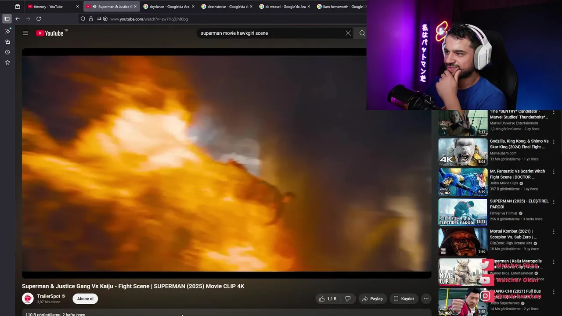
Task: Click the magnifier search button
Action: (362, 33)
